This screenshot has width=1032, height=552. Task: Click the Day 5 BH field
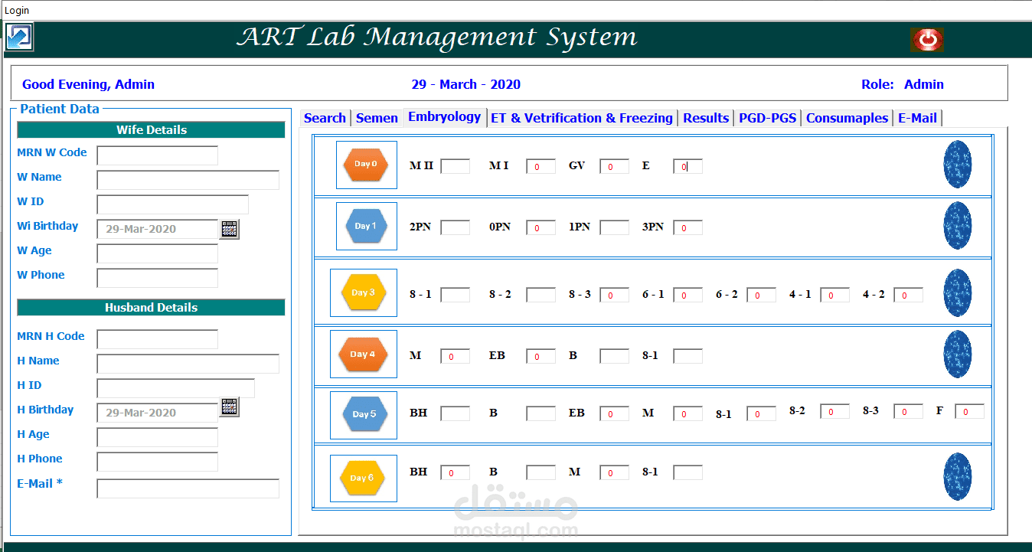coord(456,413)
